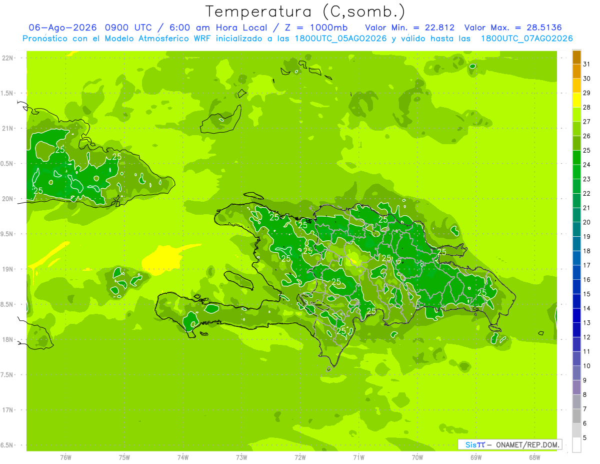600x464 pixels.
Task: Click legend label "11"
Action: pos(587,351)
